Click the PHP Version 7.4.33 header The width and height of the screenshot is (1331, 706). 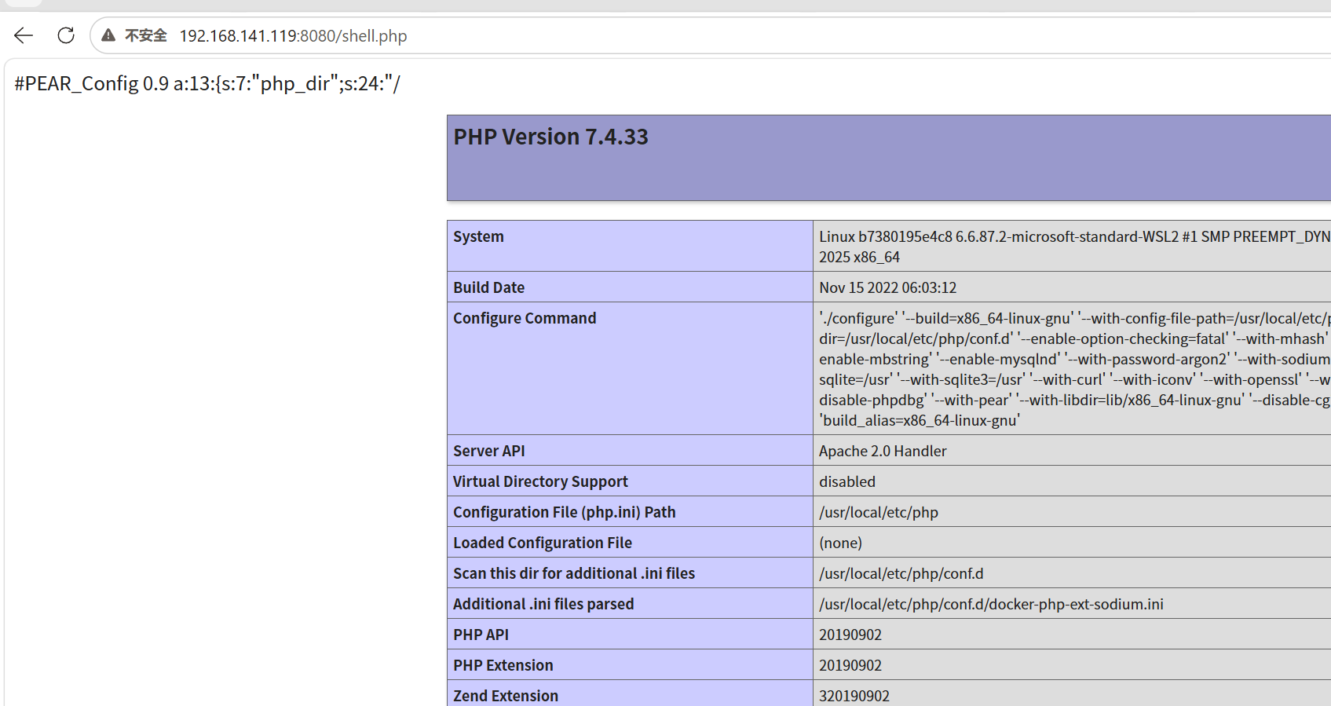[x=551, y=137]
